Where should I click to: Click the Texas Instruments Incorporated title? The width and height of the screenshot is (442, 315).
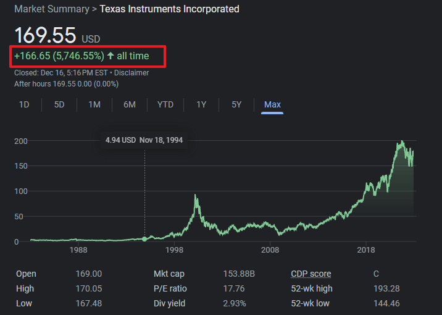pos(169,9)
